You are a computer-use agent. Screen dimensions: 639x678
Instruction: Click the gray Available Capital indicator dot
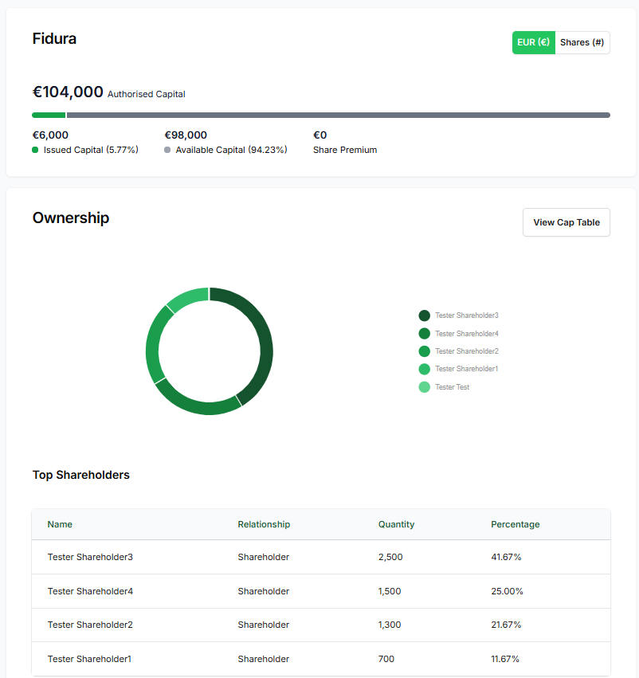click(x=168, y=150)
